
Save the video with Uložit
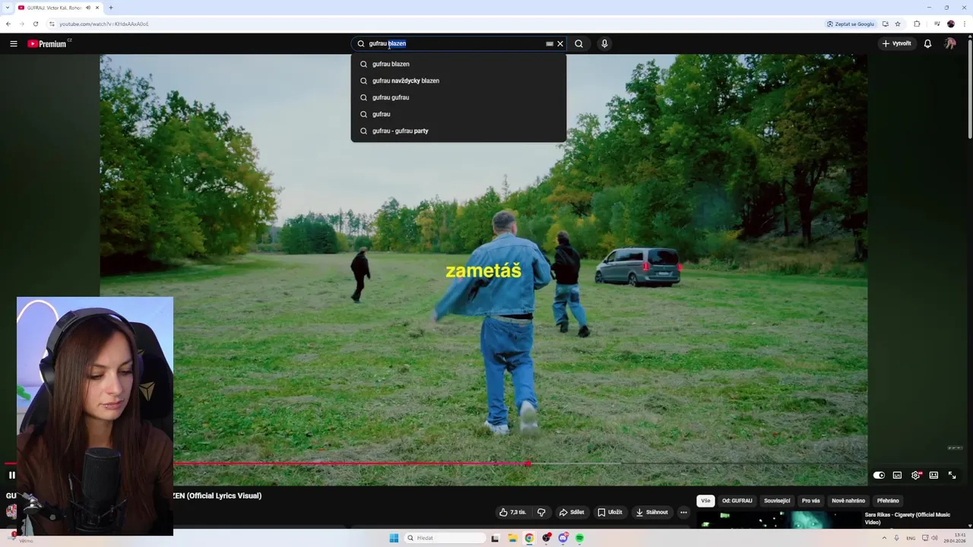point(610,512)
